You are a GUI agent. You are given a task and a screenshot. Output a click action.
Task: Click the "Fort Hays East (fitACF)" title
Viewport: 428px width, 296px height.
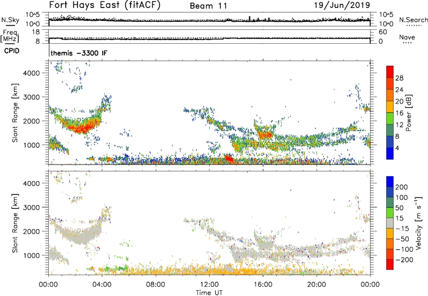coord(105,5)
